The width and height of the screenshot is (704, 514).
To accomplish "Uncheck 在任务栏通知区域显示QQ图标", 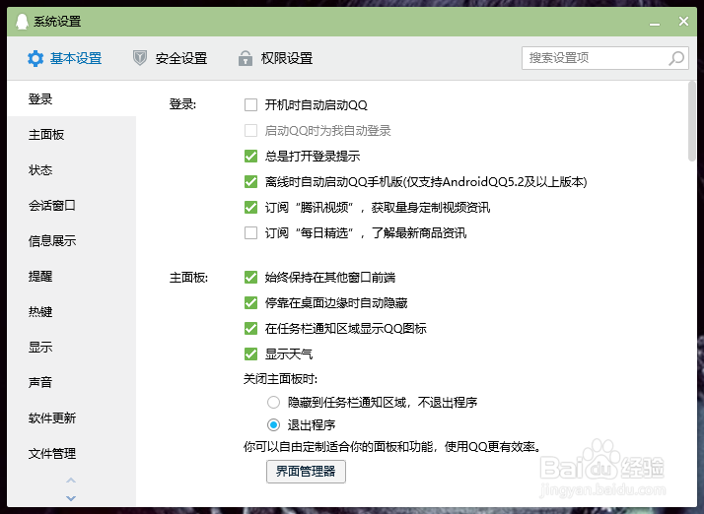I will pyautogui.click(x=251, y=328).
